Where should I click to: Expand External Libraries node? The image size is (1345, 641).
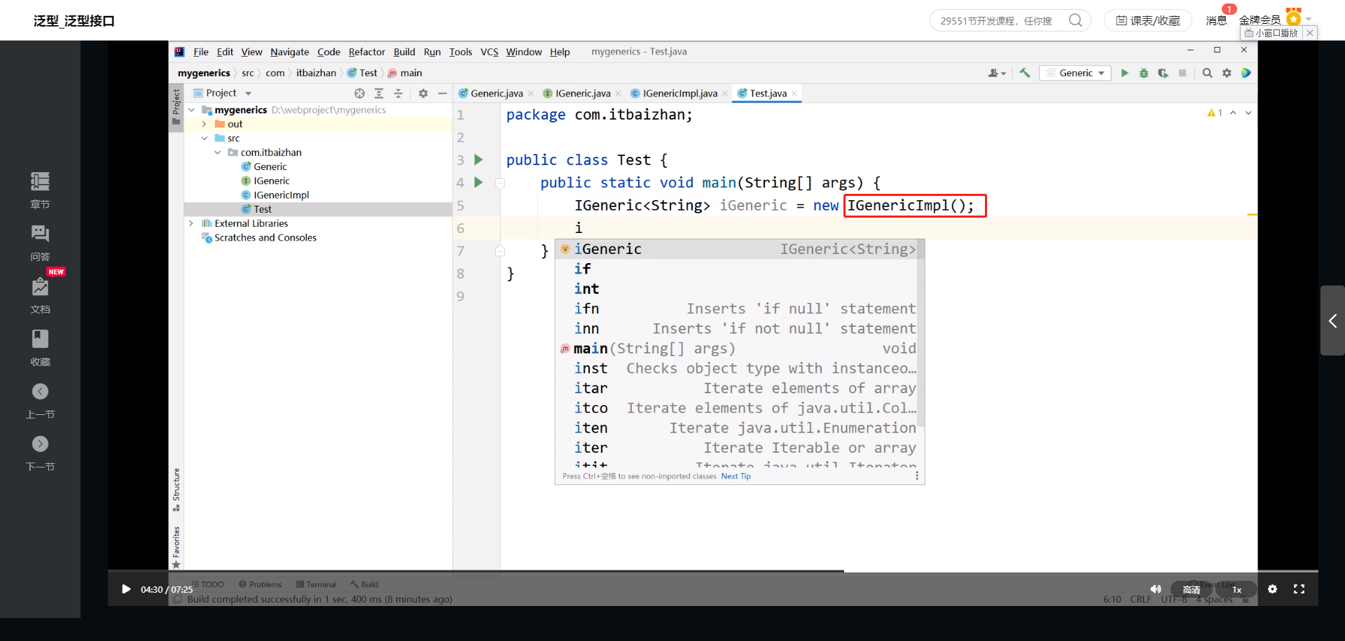[191, 223]
